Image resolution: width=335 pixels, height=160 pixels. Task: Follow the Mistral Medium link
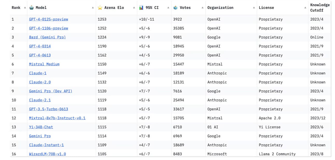[x=44, y=64]
